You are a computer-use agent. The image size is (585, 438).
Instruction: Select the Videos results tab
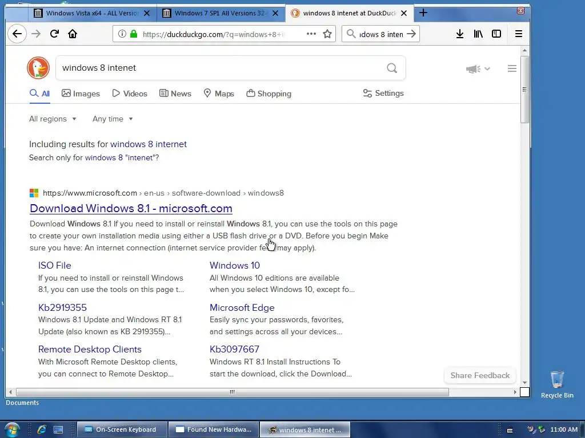point(130,94)
